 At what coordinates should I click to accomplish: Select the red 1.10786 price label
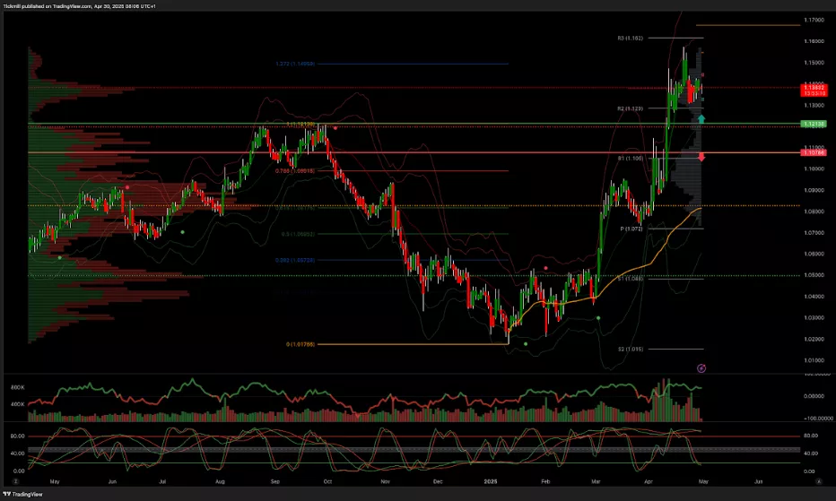(x=815, y=153)
